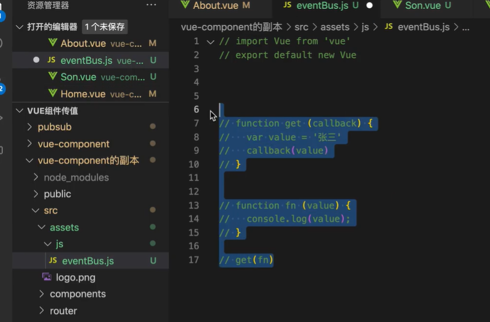Image resolution: width=490 pixels, height=322 pixels.
Task: Click the line '// export default new Vue'
Action: [x=287, y=55]
